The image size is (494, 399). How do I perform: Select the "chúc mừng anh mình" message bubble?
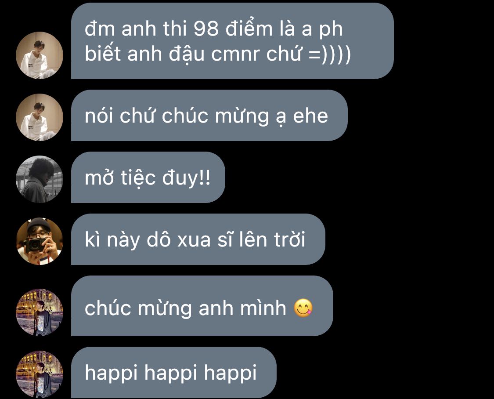(x=202, y=306)
